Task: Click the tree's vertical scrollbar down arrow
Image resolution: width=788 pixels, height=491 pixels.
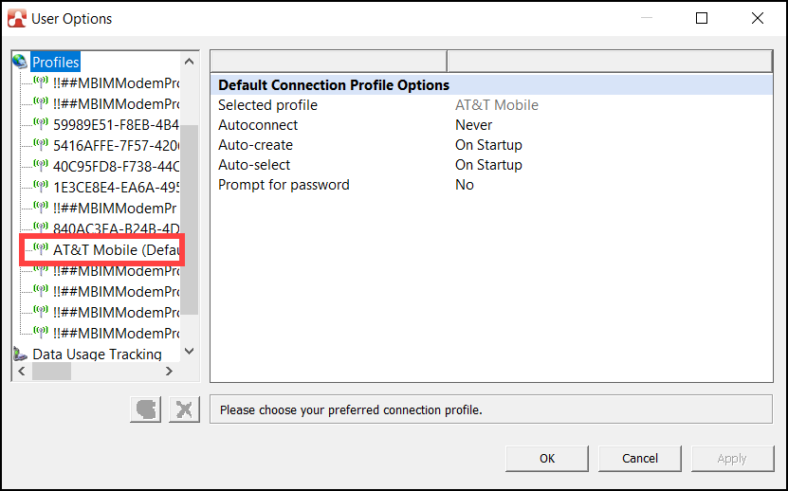Action: click(189, 351)
